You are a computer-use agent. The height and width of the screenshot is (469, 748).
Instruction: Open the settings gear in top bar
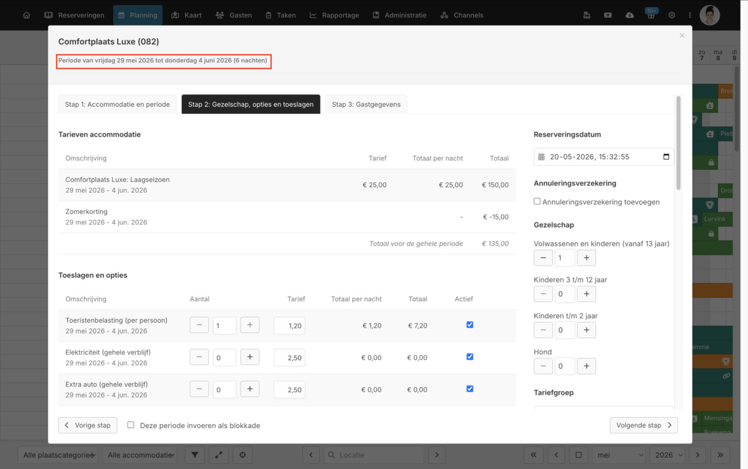point(672,15)
